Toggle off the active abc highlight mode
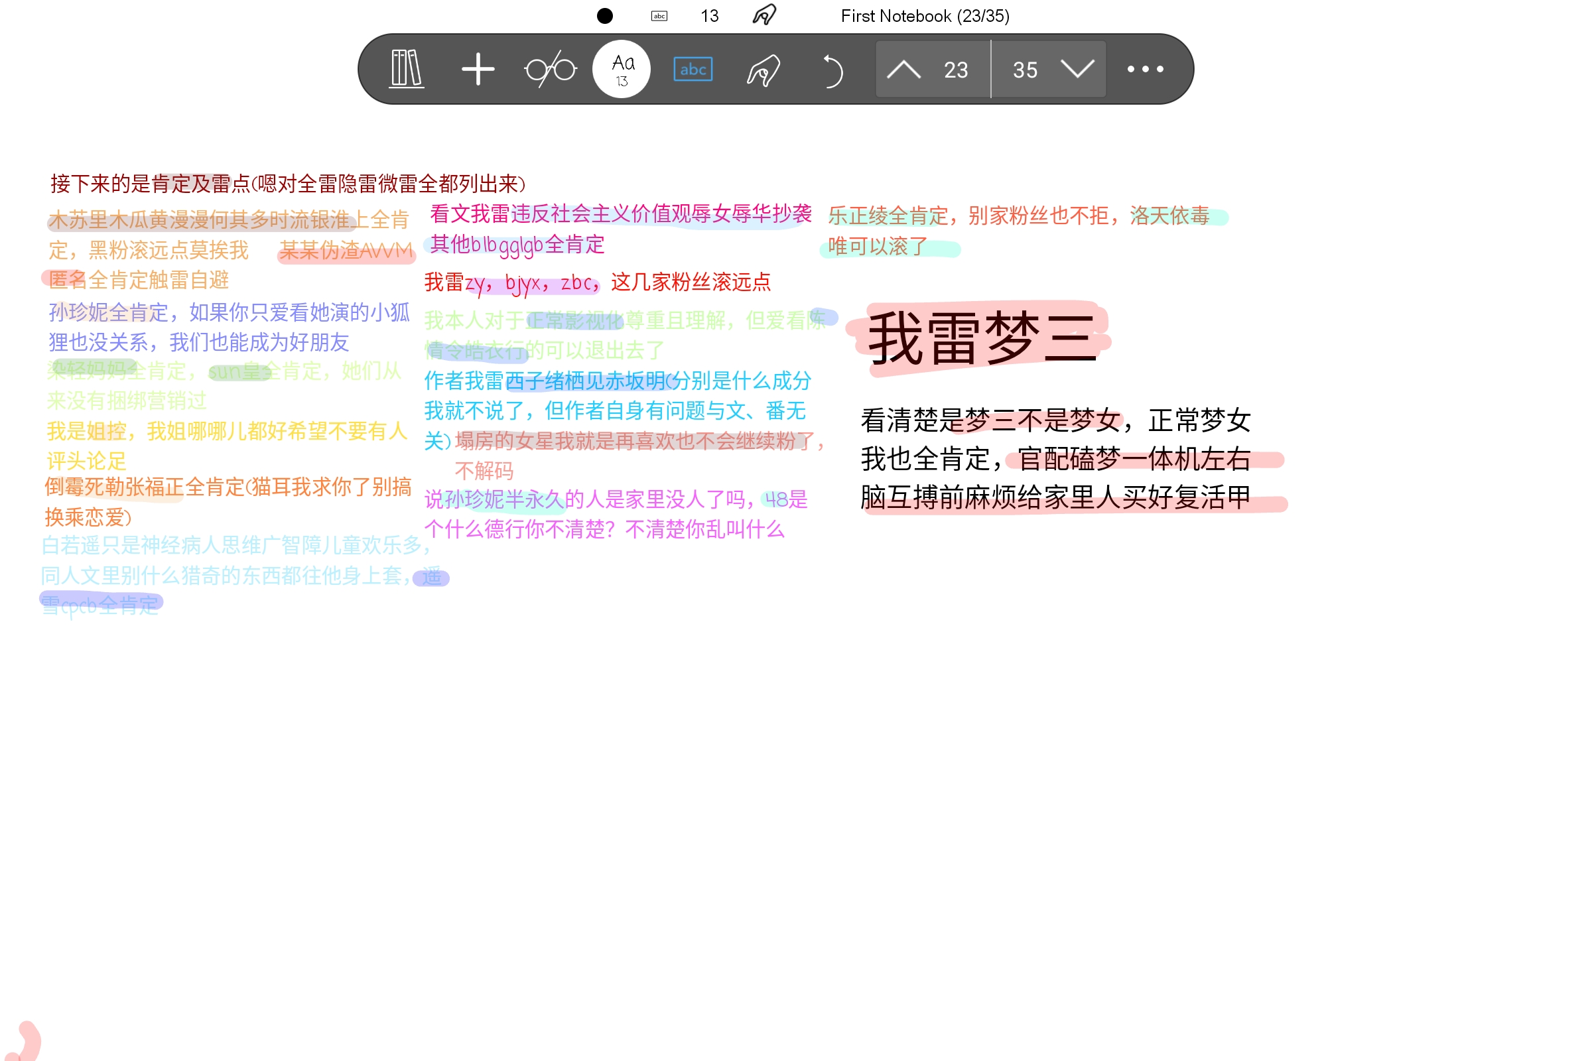The image size is (1592, 1061). point(692,68)
